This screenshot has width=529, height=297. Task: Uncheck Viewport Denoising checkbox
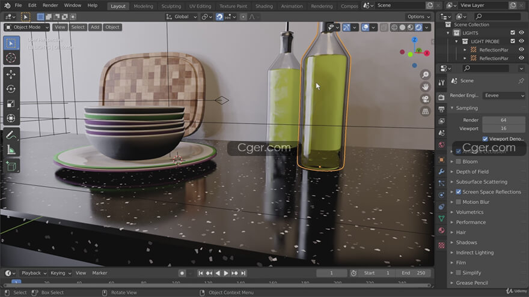pos(485,139)
